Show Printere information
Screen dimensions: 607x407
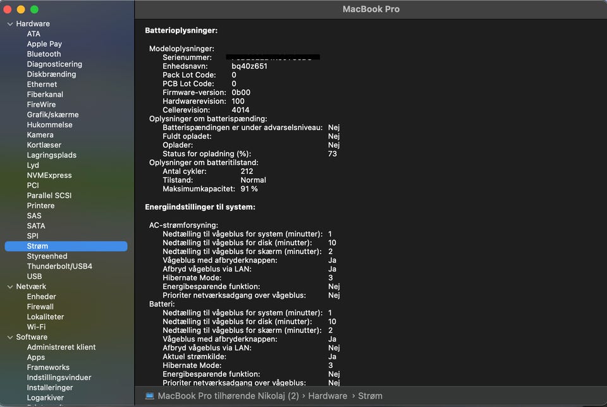40,205
